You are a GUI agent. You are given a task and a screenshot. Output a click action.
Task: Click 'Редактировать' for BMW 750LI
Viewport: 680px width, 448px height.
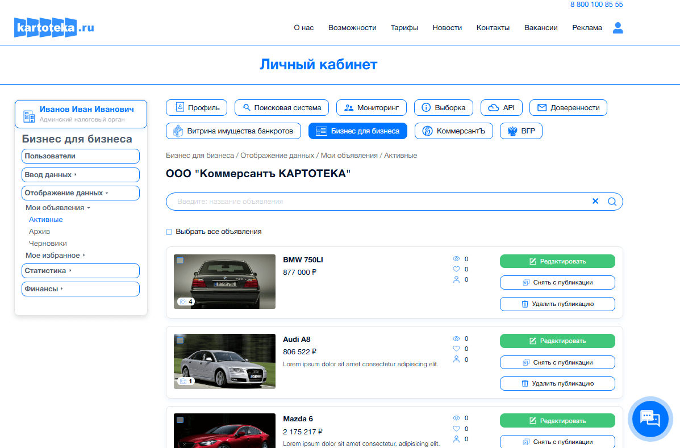(x=557, y=261)
